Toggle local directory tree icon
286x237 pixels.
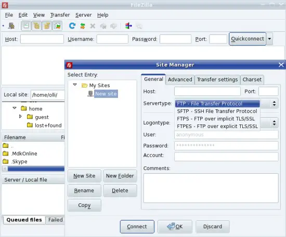click(36, 26)
